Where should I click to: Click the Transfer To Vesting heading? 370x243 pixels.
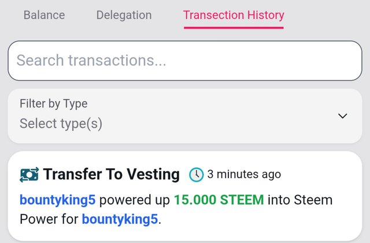pyautogui.click(x=112, y=174)
